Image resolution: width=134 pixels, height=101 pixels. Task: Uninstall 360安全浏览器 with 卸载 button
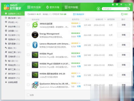point(124,25)
